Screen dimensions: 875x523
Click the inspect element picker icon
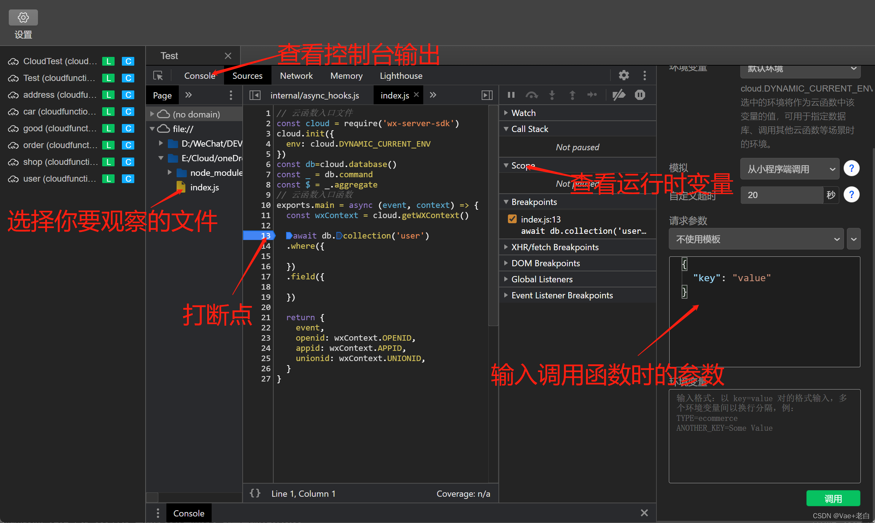click(158, 75)
